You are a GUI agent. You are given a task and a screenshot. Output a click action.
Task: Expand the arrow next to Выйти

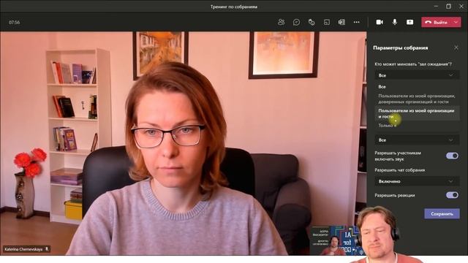(x=456, y=22)
